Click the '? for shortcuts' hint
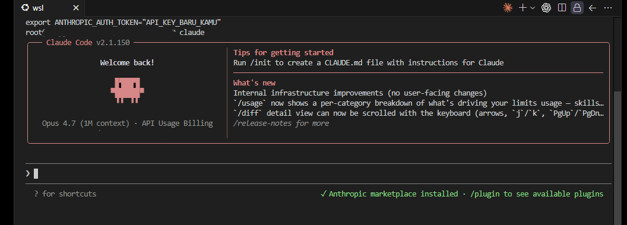The width and height of the screenshot is (627, 225). (65, 194)
